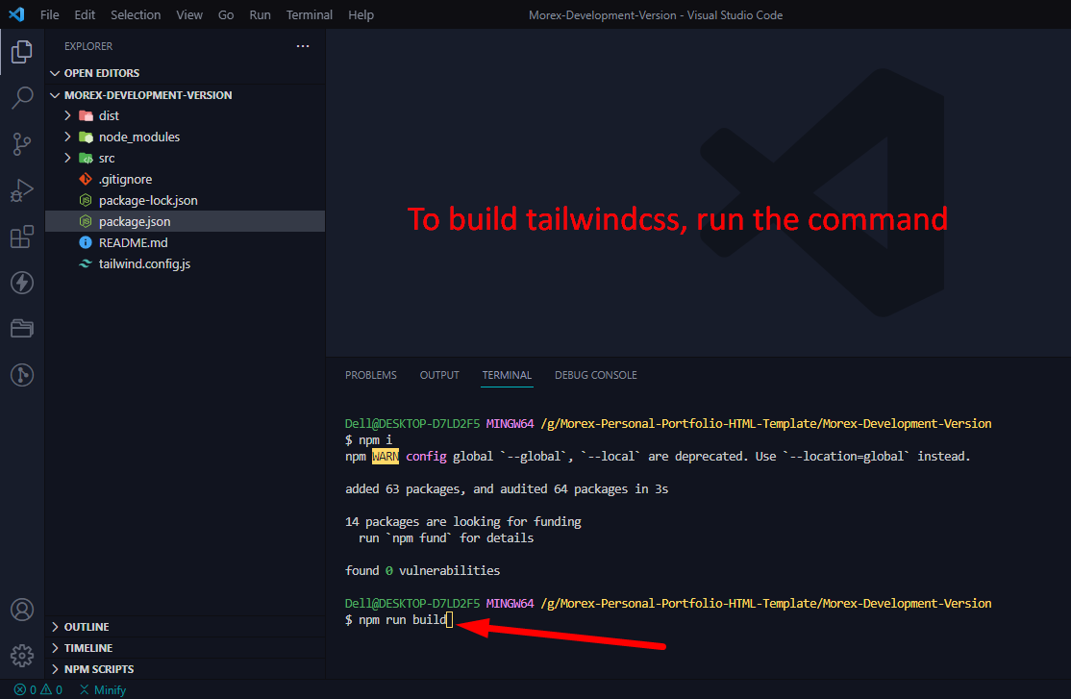Click the src folder icon
Image resolution: width=1071 pixels, height=699 pixels.
tap(87, 158)
